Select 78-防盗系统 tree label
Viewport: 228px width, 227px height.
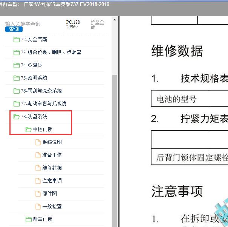pos(34,116)
